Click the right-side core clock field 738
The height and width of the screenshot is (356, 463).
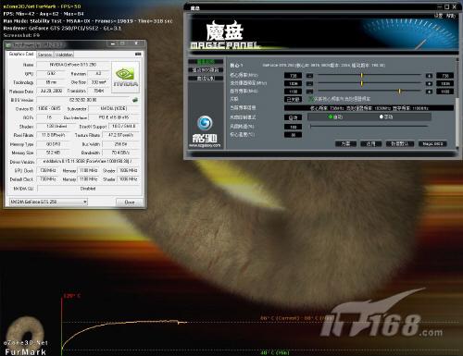(444, 76)
